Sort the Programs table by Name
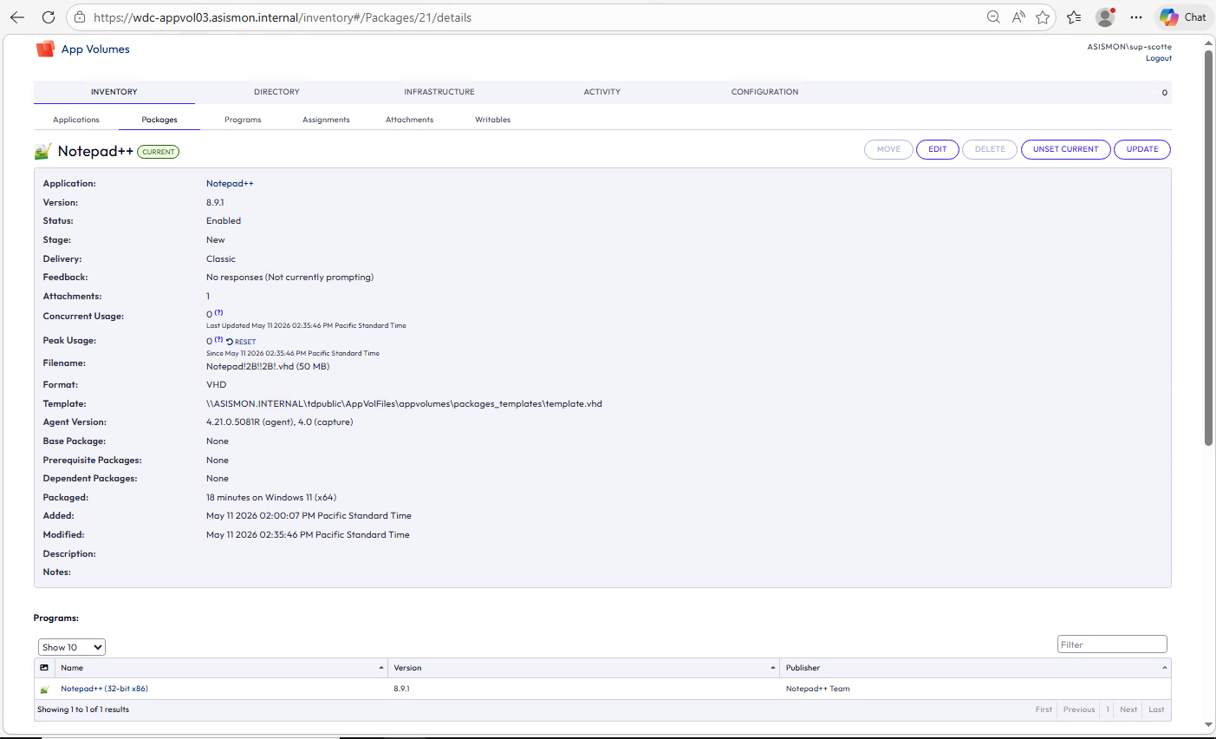 coord(222,668)
